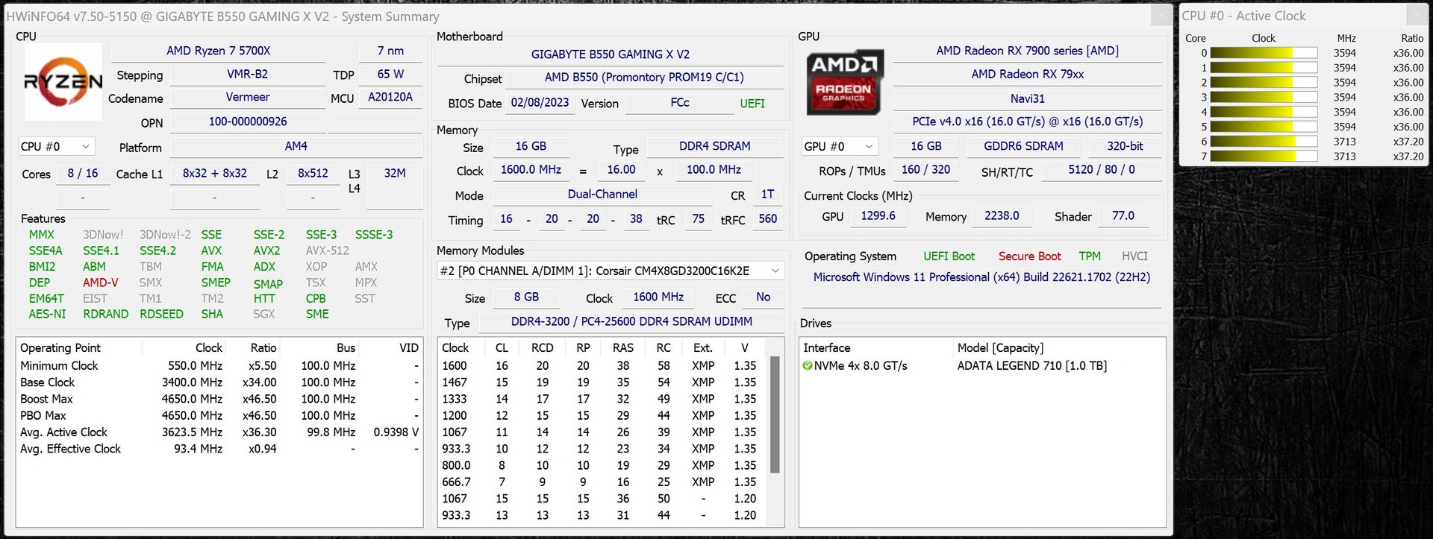Select the AMD Ryzen 7 5700X name field
The height and width of the screenshot is (539, 1433).
click(219, 51)
